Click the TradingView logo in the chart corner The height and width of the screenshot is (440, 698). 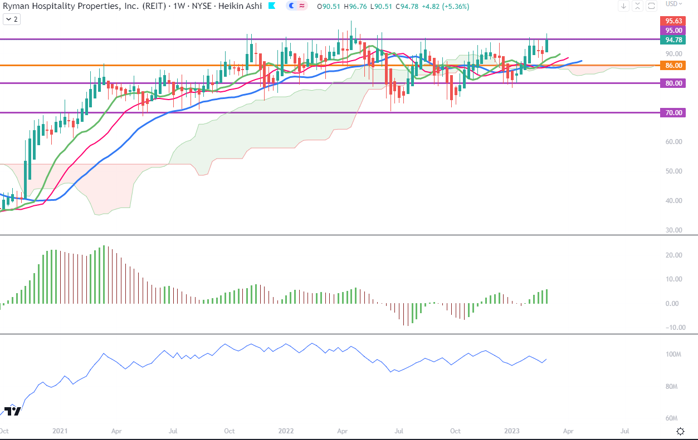(12, 411)
